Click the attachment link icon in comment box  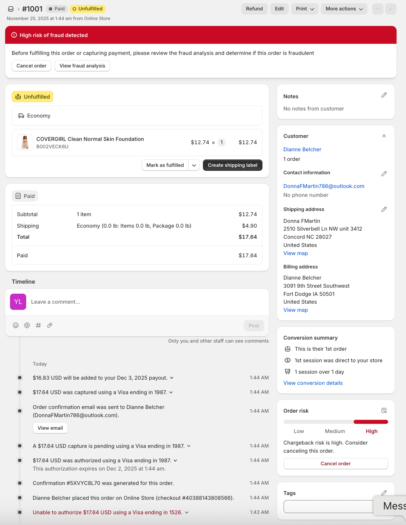pos(50,326)
